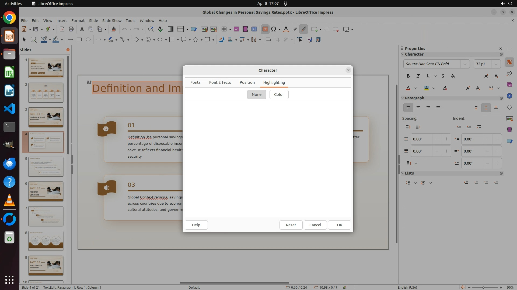Viewport: 517px width, 290px height.
Task: Click the Insert Table toolbar icon
Action: point(223,29)
